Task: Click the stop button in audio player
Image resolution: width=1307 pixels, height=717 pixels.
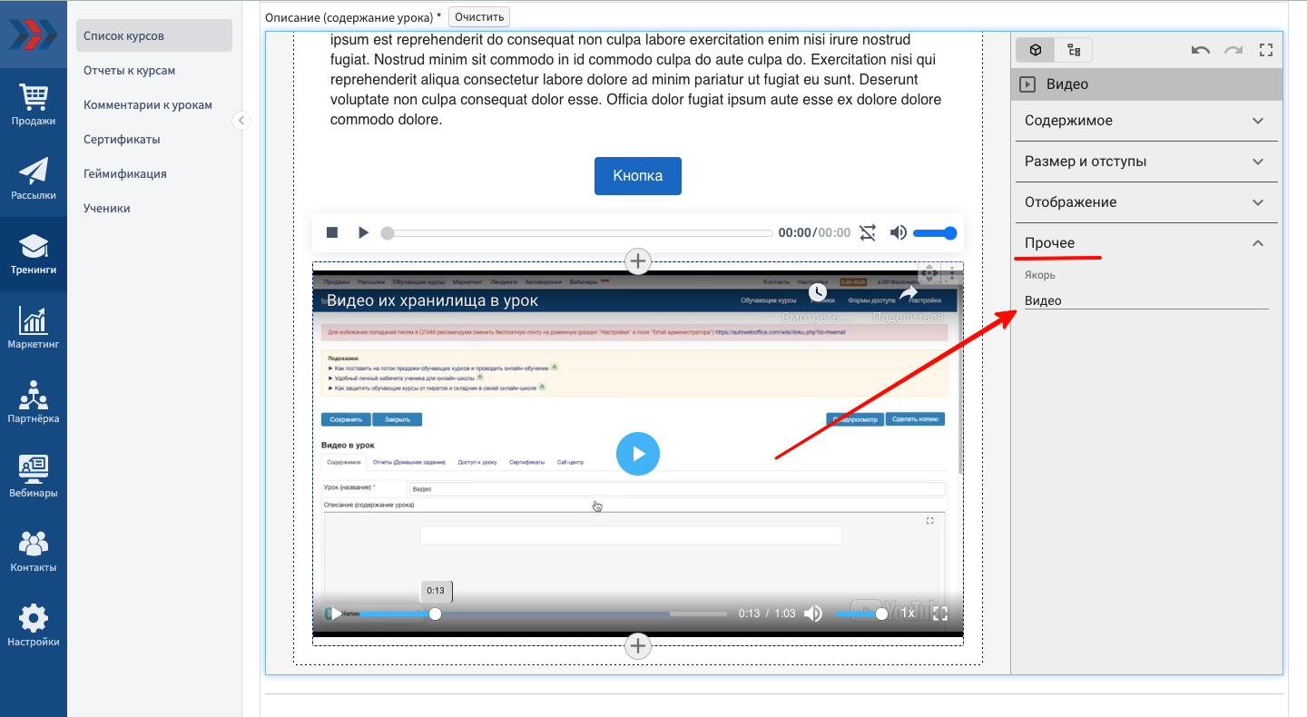Action: tap(332, 233)
